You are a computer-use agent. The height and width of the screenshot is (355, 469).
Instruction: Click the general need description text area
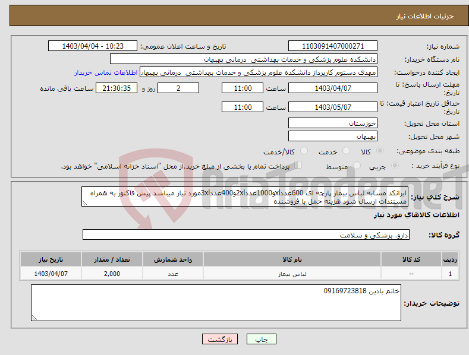click(x=245, y=196)
